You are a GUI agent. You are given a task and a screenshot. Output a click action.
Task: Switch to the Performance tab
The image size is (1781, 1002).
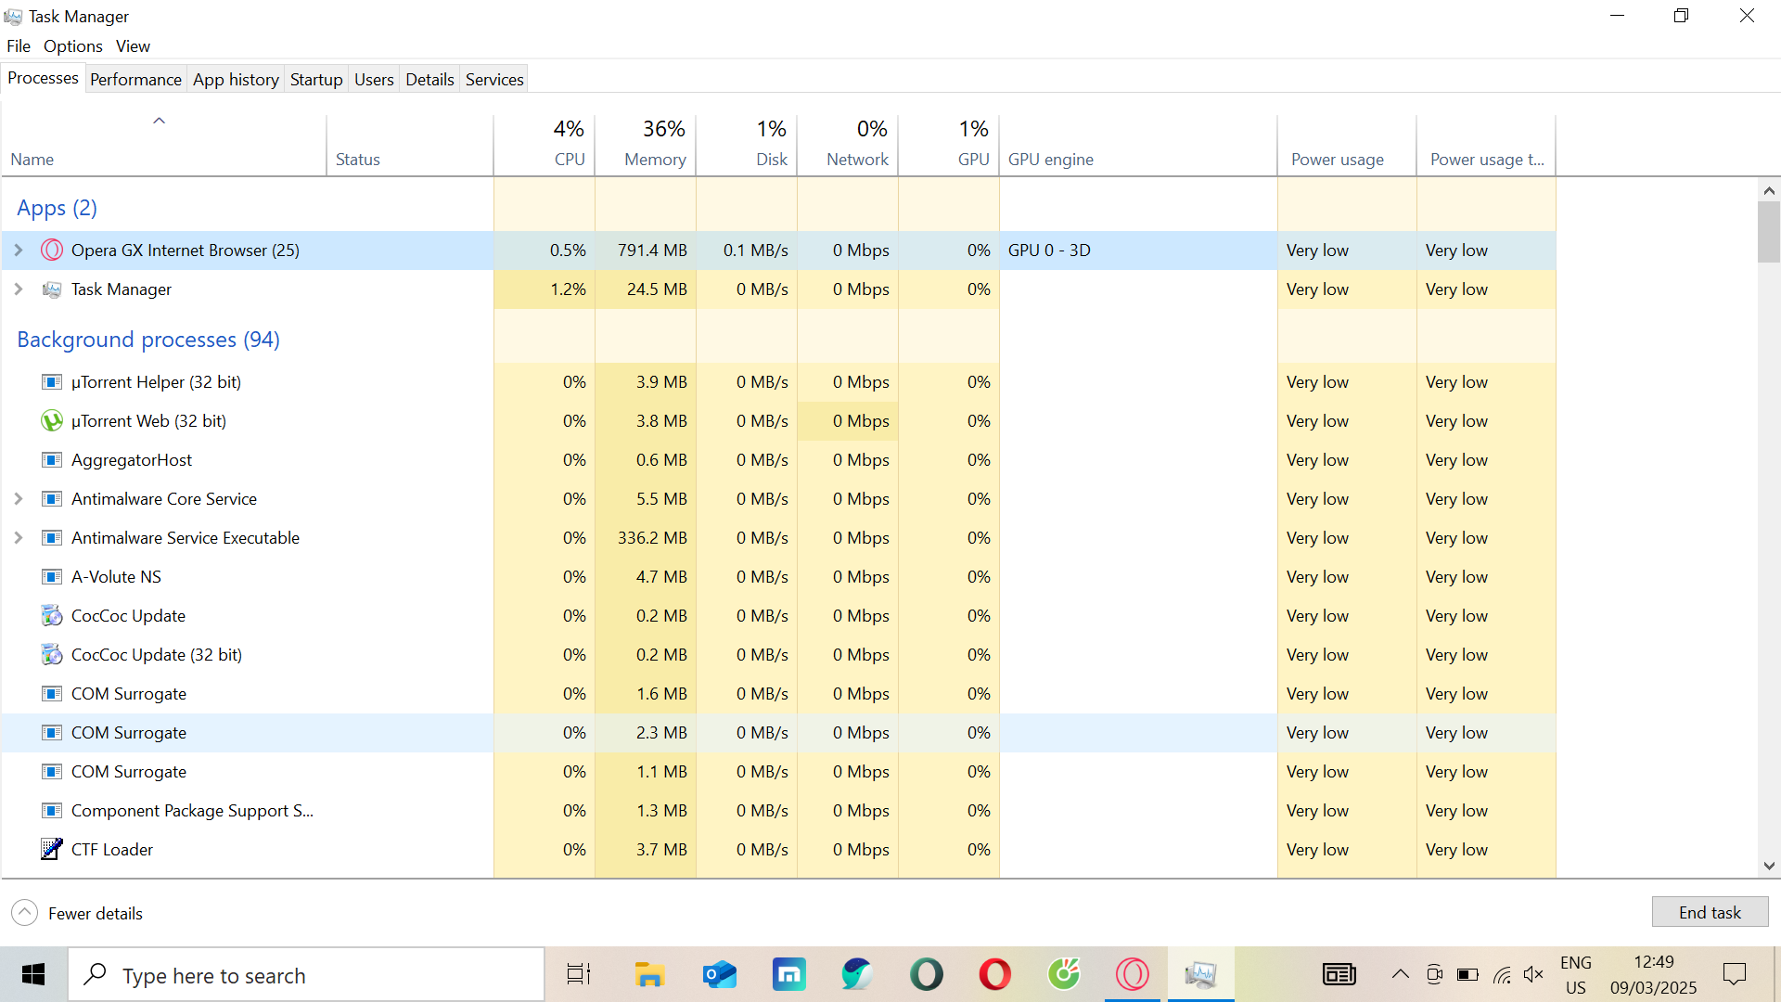(135, 80)
